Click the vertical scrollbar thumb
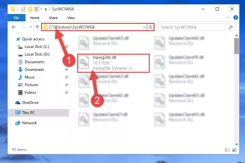Screen dimensions: 245x163 pyautogui.click(x=237, y=46)
